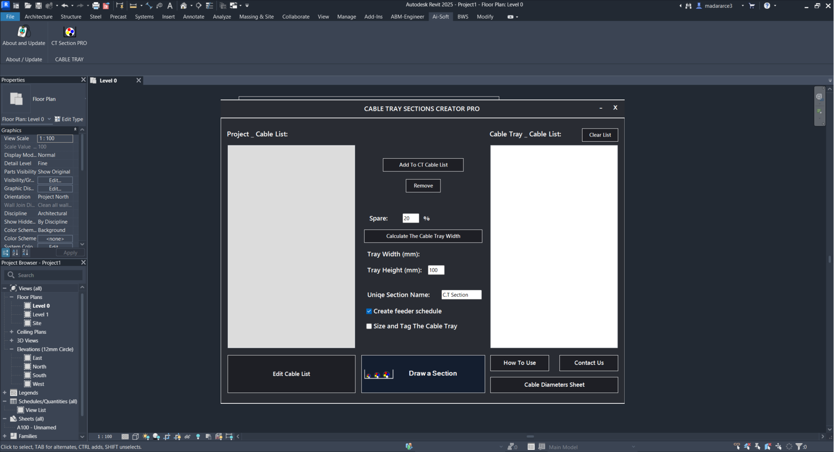The image size is (834, 452).
Task: Click the Filter icon in the status bar
Action: [x=799, y=447]
